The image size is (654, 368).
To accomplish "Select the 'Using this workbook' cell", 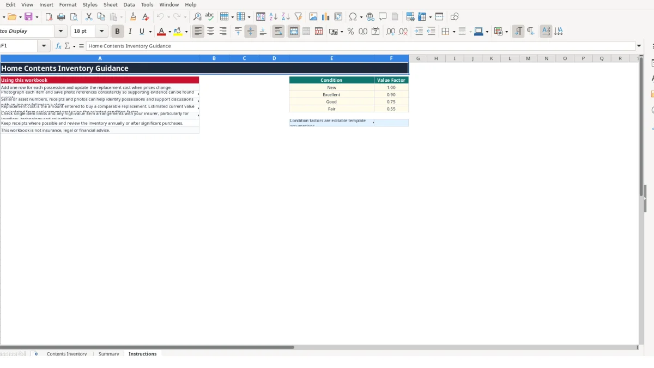I will pyautogui.click(x=100, y=80).
